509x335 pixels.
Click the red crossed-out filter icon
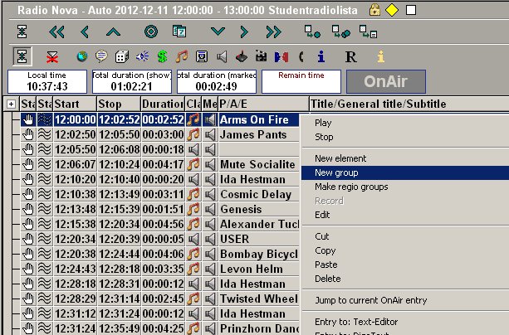coord(52,57)
